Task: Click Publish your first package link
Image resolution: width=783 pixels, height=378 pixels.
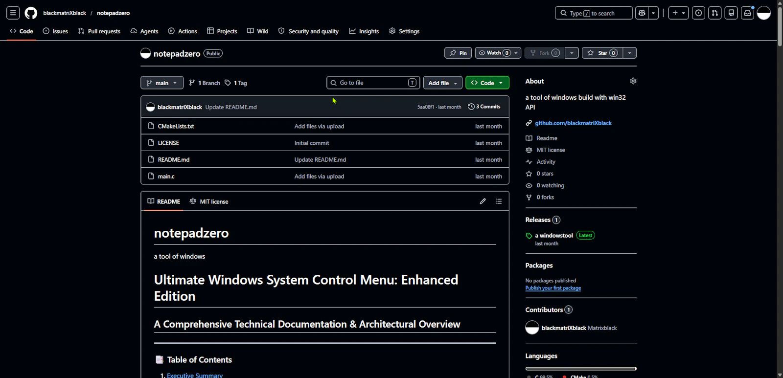Action: (553, 288)
